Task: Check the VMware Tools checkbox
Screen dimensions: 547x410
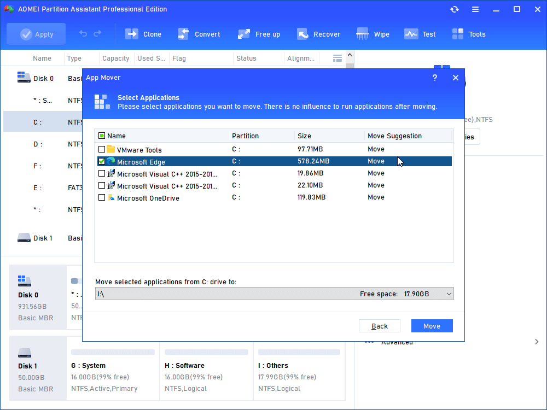Action: click(102, 149)
